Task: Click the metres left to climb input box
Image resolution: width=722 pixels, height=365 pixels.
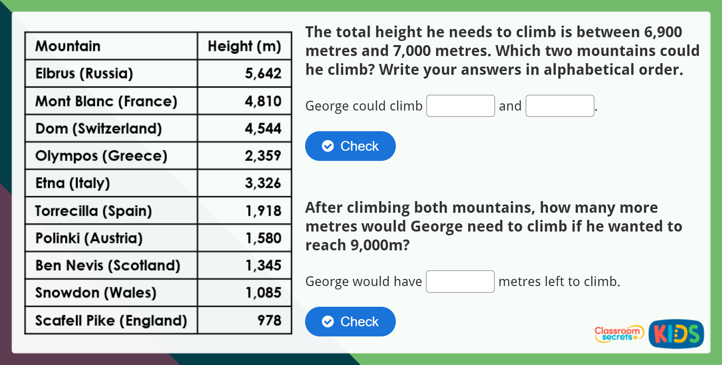Action: tap(460, 281)
